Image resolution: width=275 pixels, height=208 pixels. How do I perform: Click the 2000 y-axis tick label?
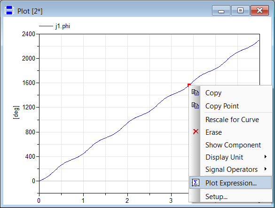point(29,59)
